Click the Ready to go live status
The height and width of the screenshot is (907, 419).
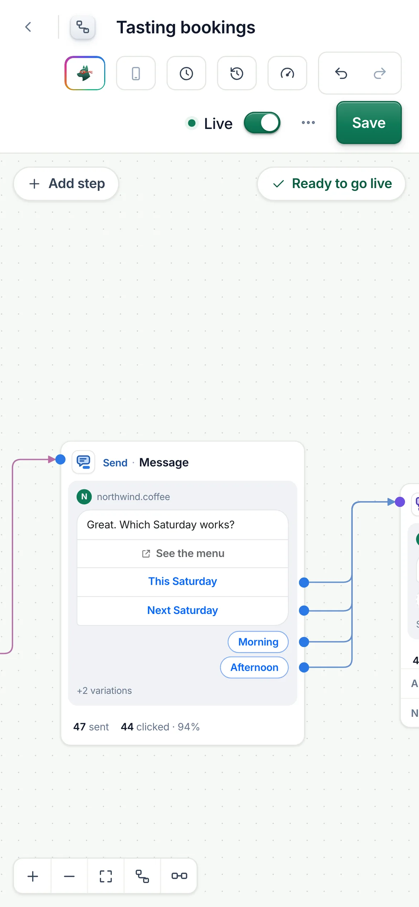click(x=331, y=183)
